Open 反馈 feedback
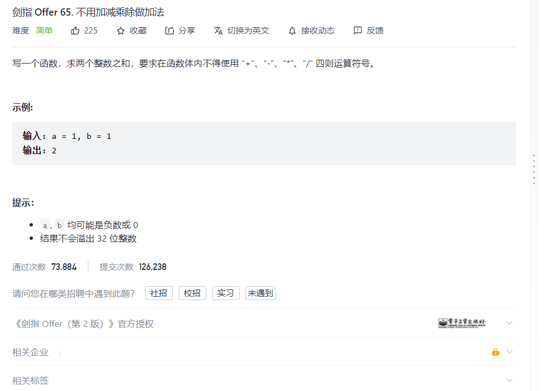The image size is (545, 391). [375, 31]
